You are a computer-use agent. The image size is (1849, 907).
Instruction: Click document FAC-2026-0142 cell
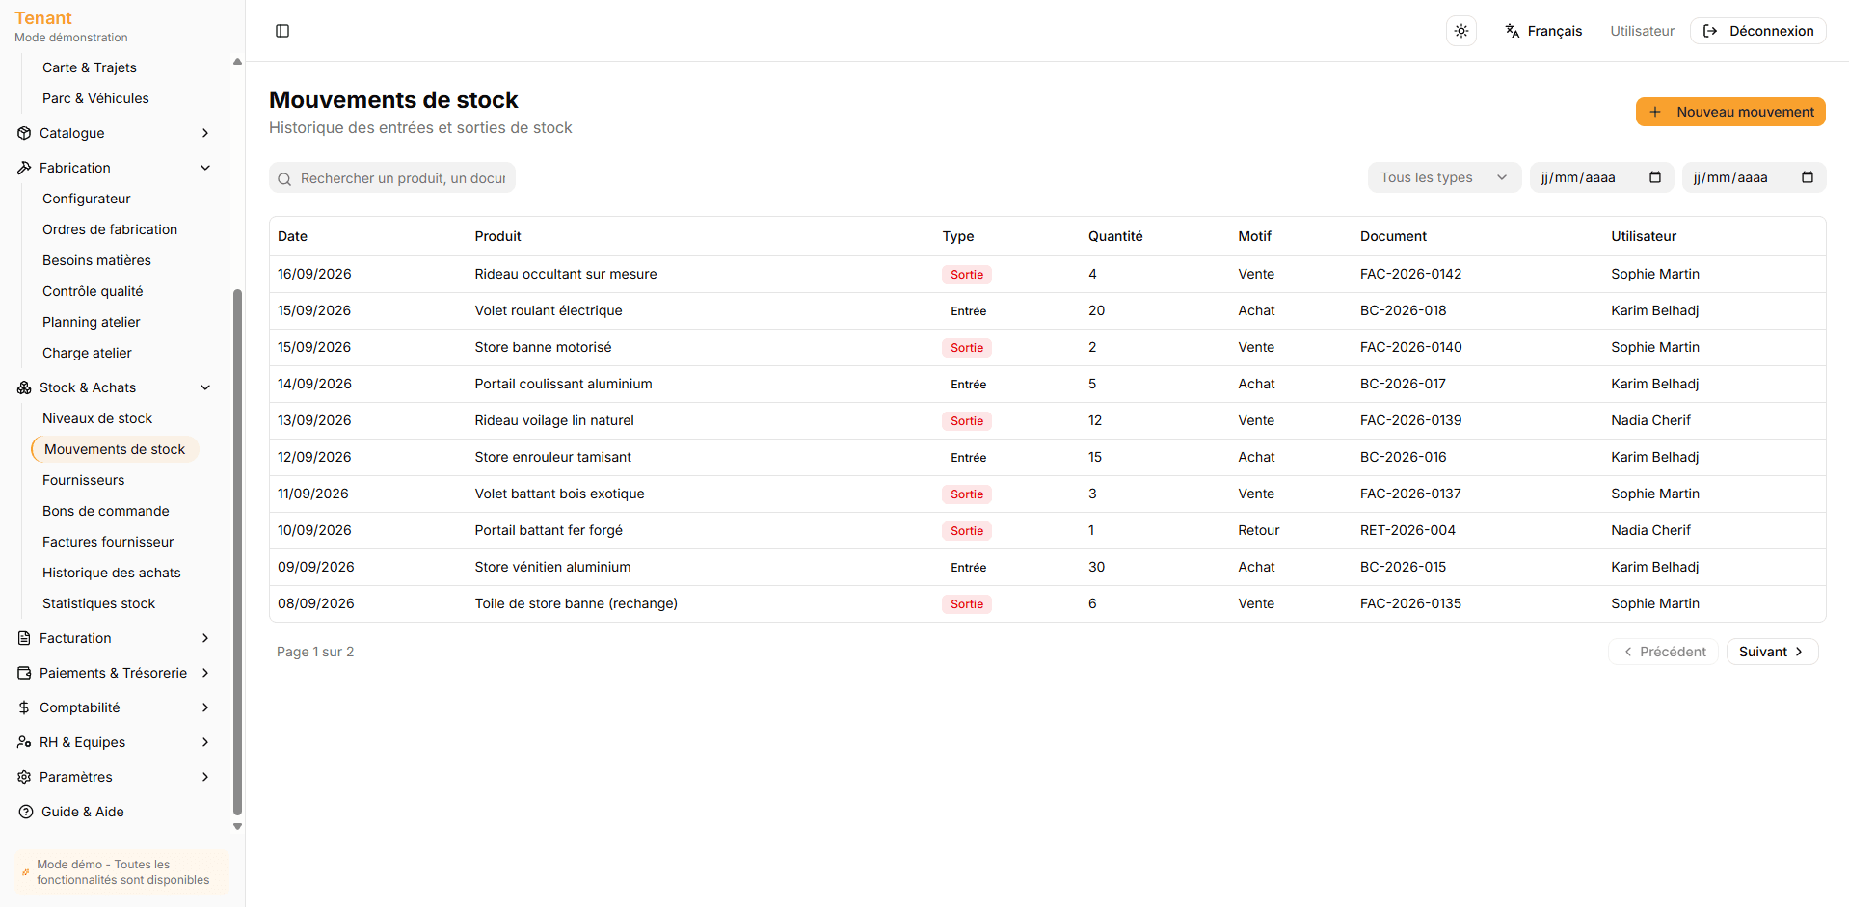coord(1410,274)
